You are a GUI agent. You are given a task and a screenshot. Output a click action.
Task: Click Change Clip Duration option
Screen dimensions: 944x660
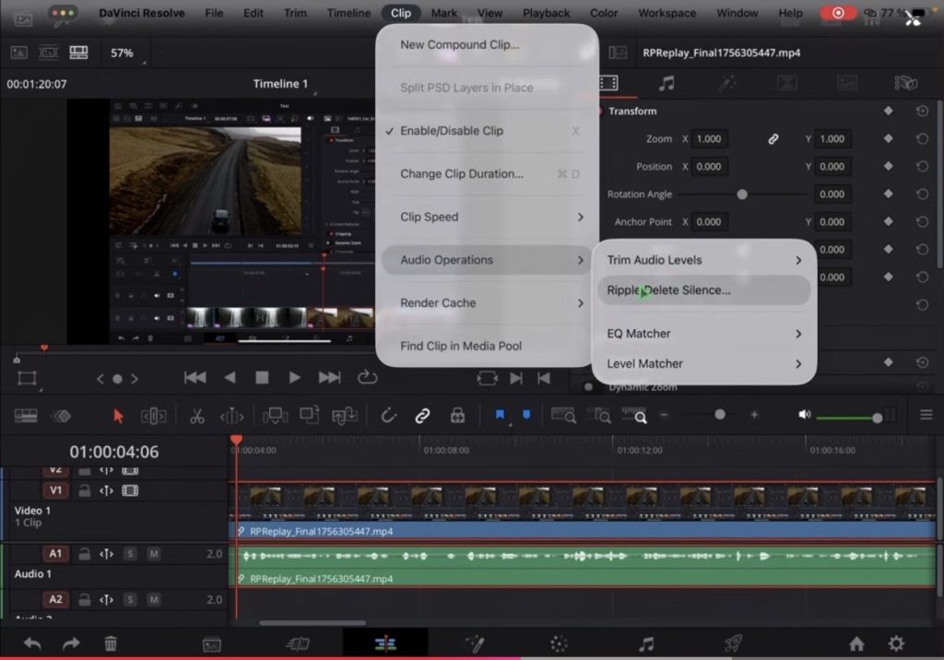[462, 173]
